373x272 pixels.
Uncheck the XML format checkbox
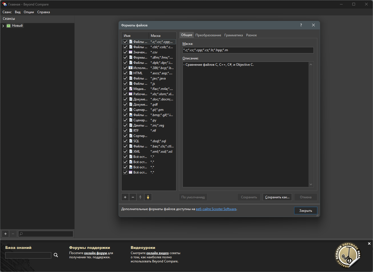coord(125,152)
